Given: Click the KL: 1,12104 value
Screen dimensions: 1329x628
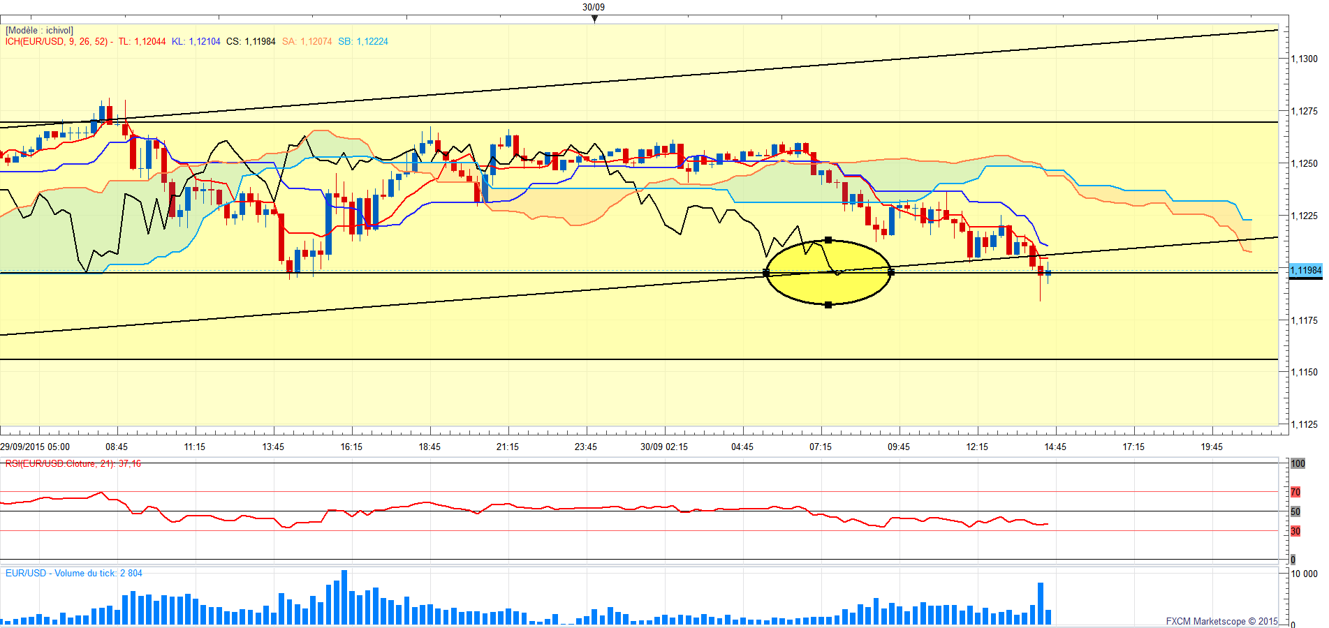Looking at the screenshot, I should tap(196, 42).
